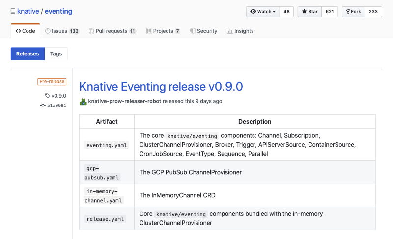Screen dimensions: 393x239
Task: Click the Security shield icon
Action: (x=193, y=31)
